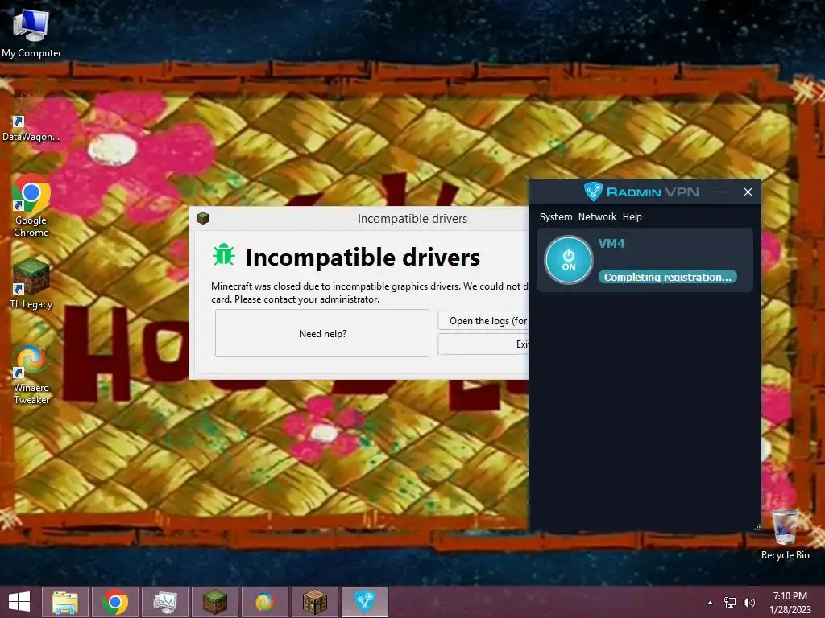This screenshot has height=618, width=825.
Task: Open the Winaero Tweaker taskbar icon
Action: tap(264, 602)
